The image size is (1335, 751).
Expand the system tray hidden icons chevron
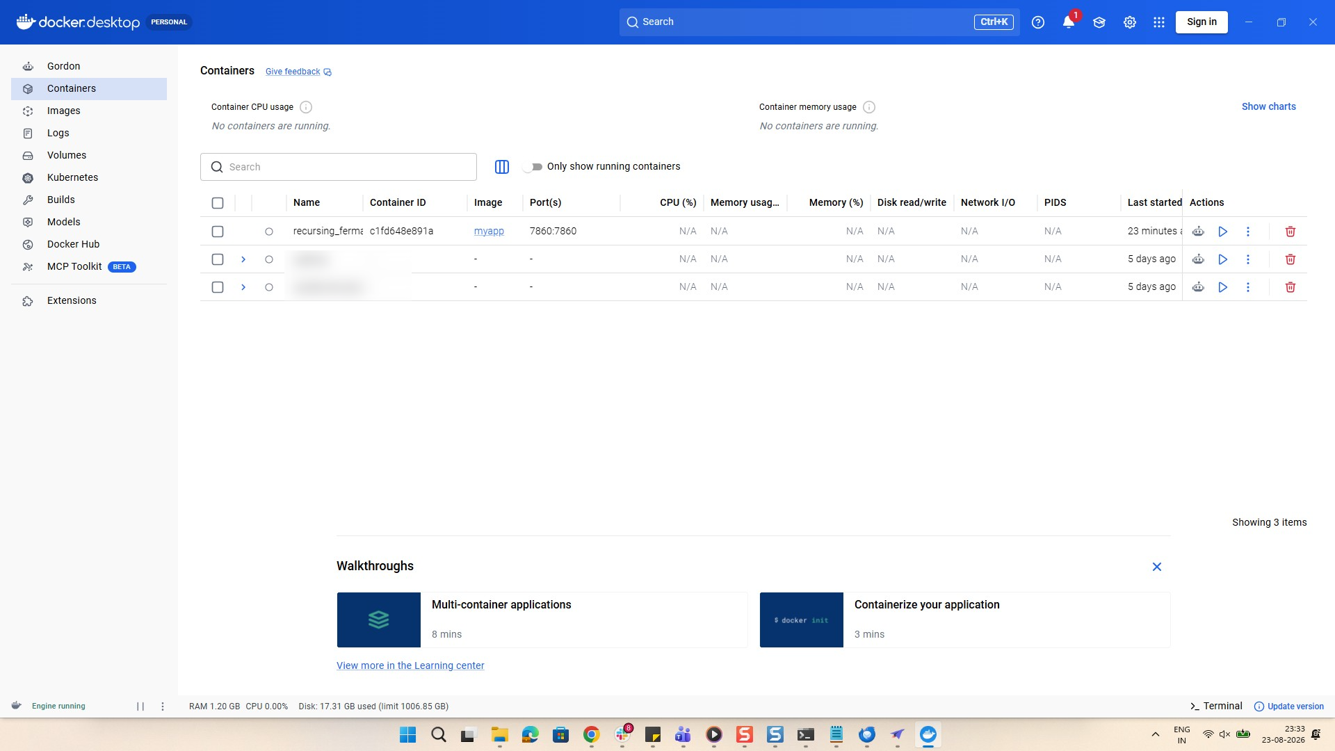click(x=1156, y=734)
